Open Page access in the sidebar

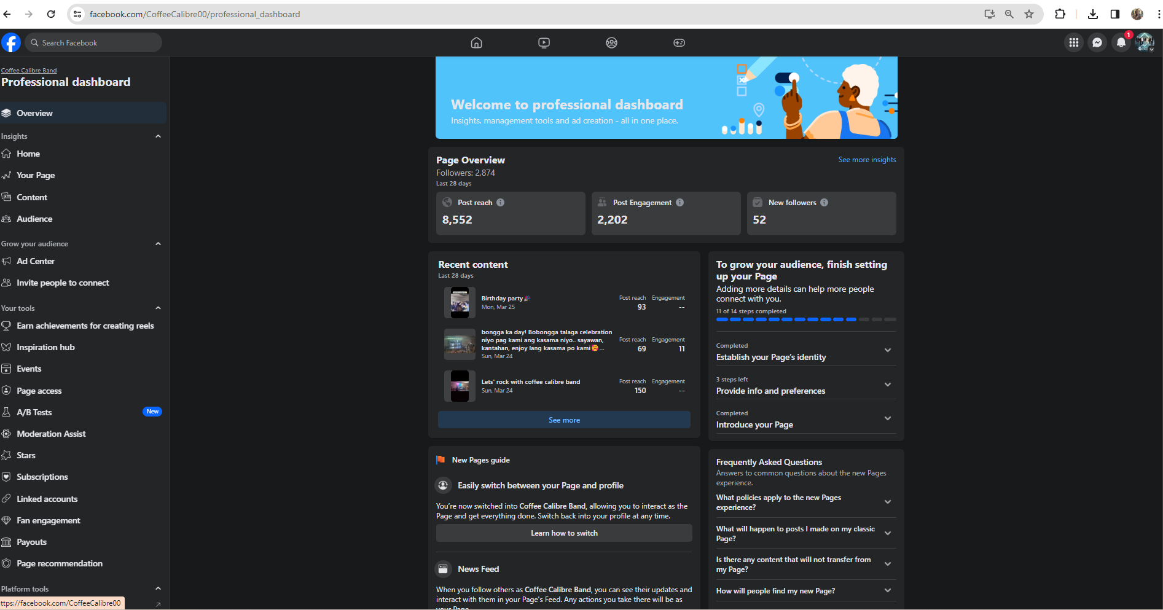coord(83,391)
